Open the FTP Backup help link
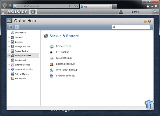The image size is (160, 116). pyautogui.click(x=63, y=52)
